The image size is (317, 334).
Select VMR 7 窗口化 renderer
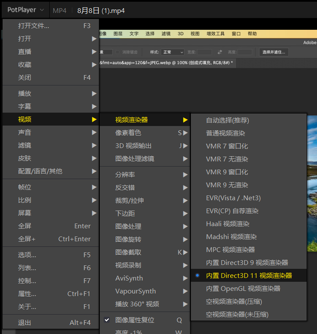point(249,146)
